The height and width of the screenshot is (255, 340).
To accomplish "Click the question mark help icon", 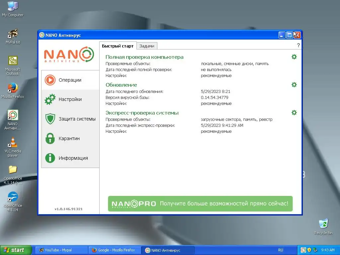I will pyautogui.click(x=298, y=45).
